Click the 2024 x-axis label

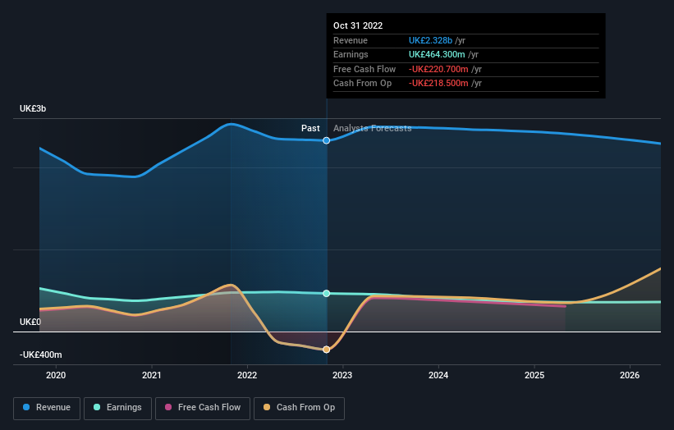click(438, 376)
